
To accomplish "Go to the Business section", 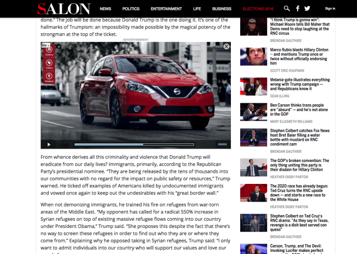I will pyautogui.click(x=222, y=9).
